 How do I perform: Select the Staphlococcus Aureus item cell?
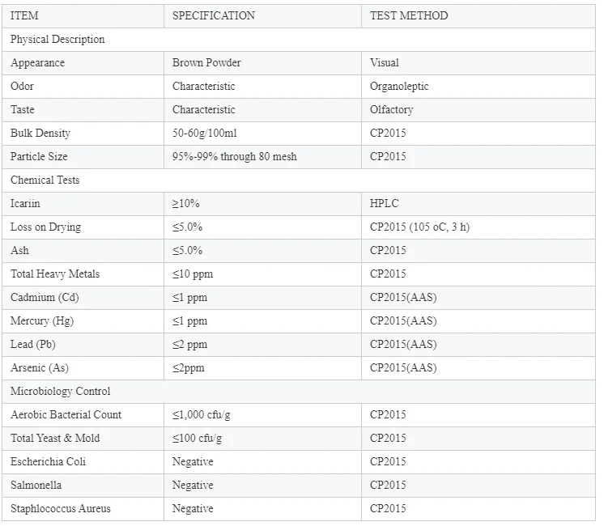point(61,508)
